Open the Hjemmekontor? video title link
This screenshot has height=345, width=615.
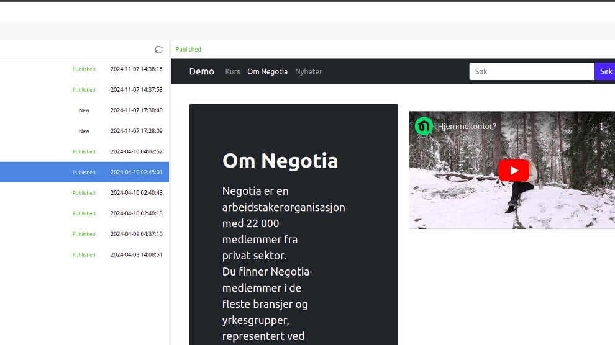(x=467, y=127)
